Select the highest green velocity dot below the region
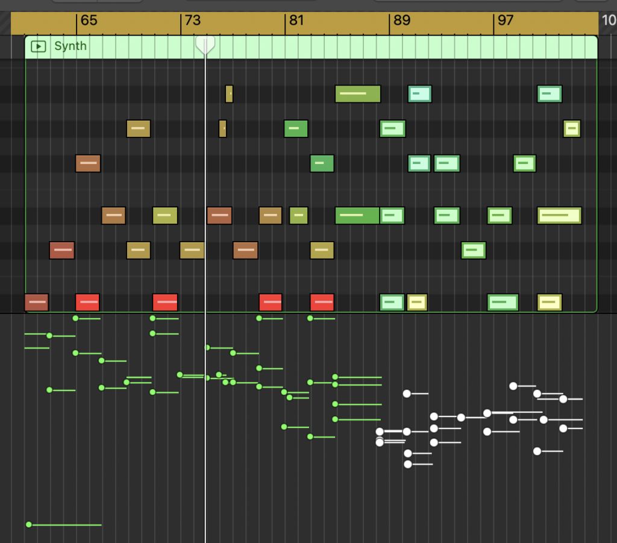This screenshot has height=543, width=617. click(x=75, y=318)
